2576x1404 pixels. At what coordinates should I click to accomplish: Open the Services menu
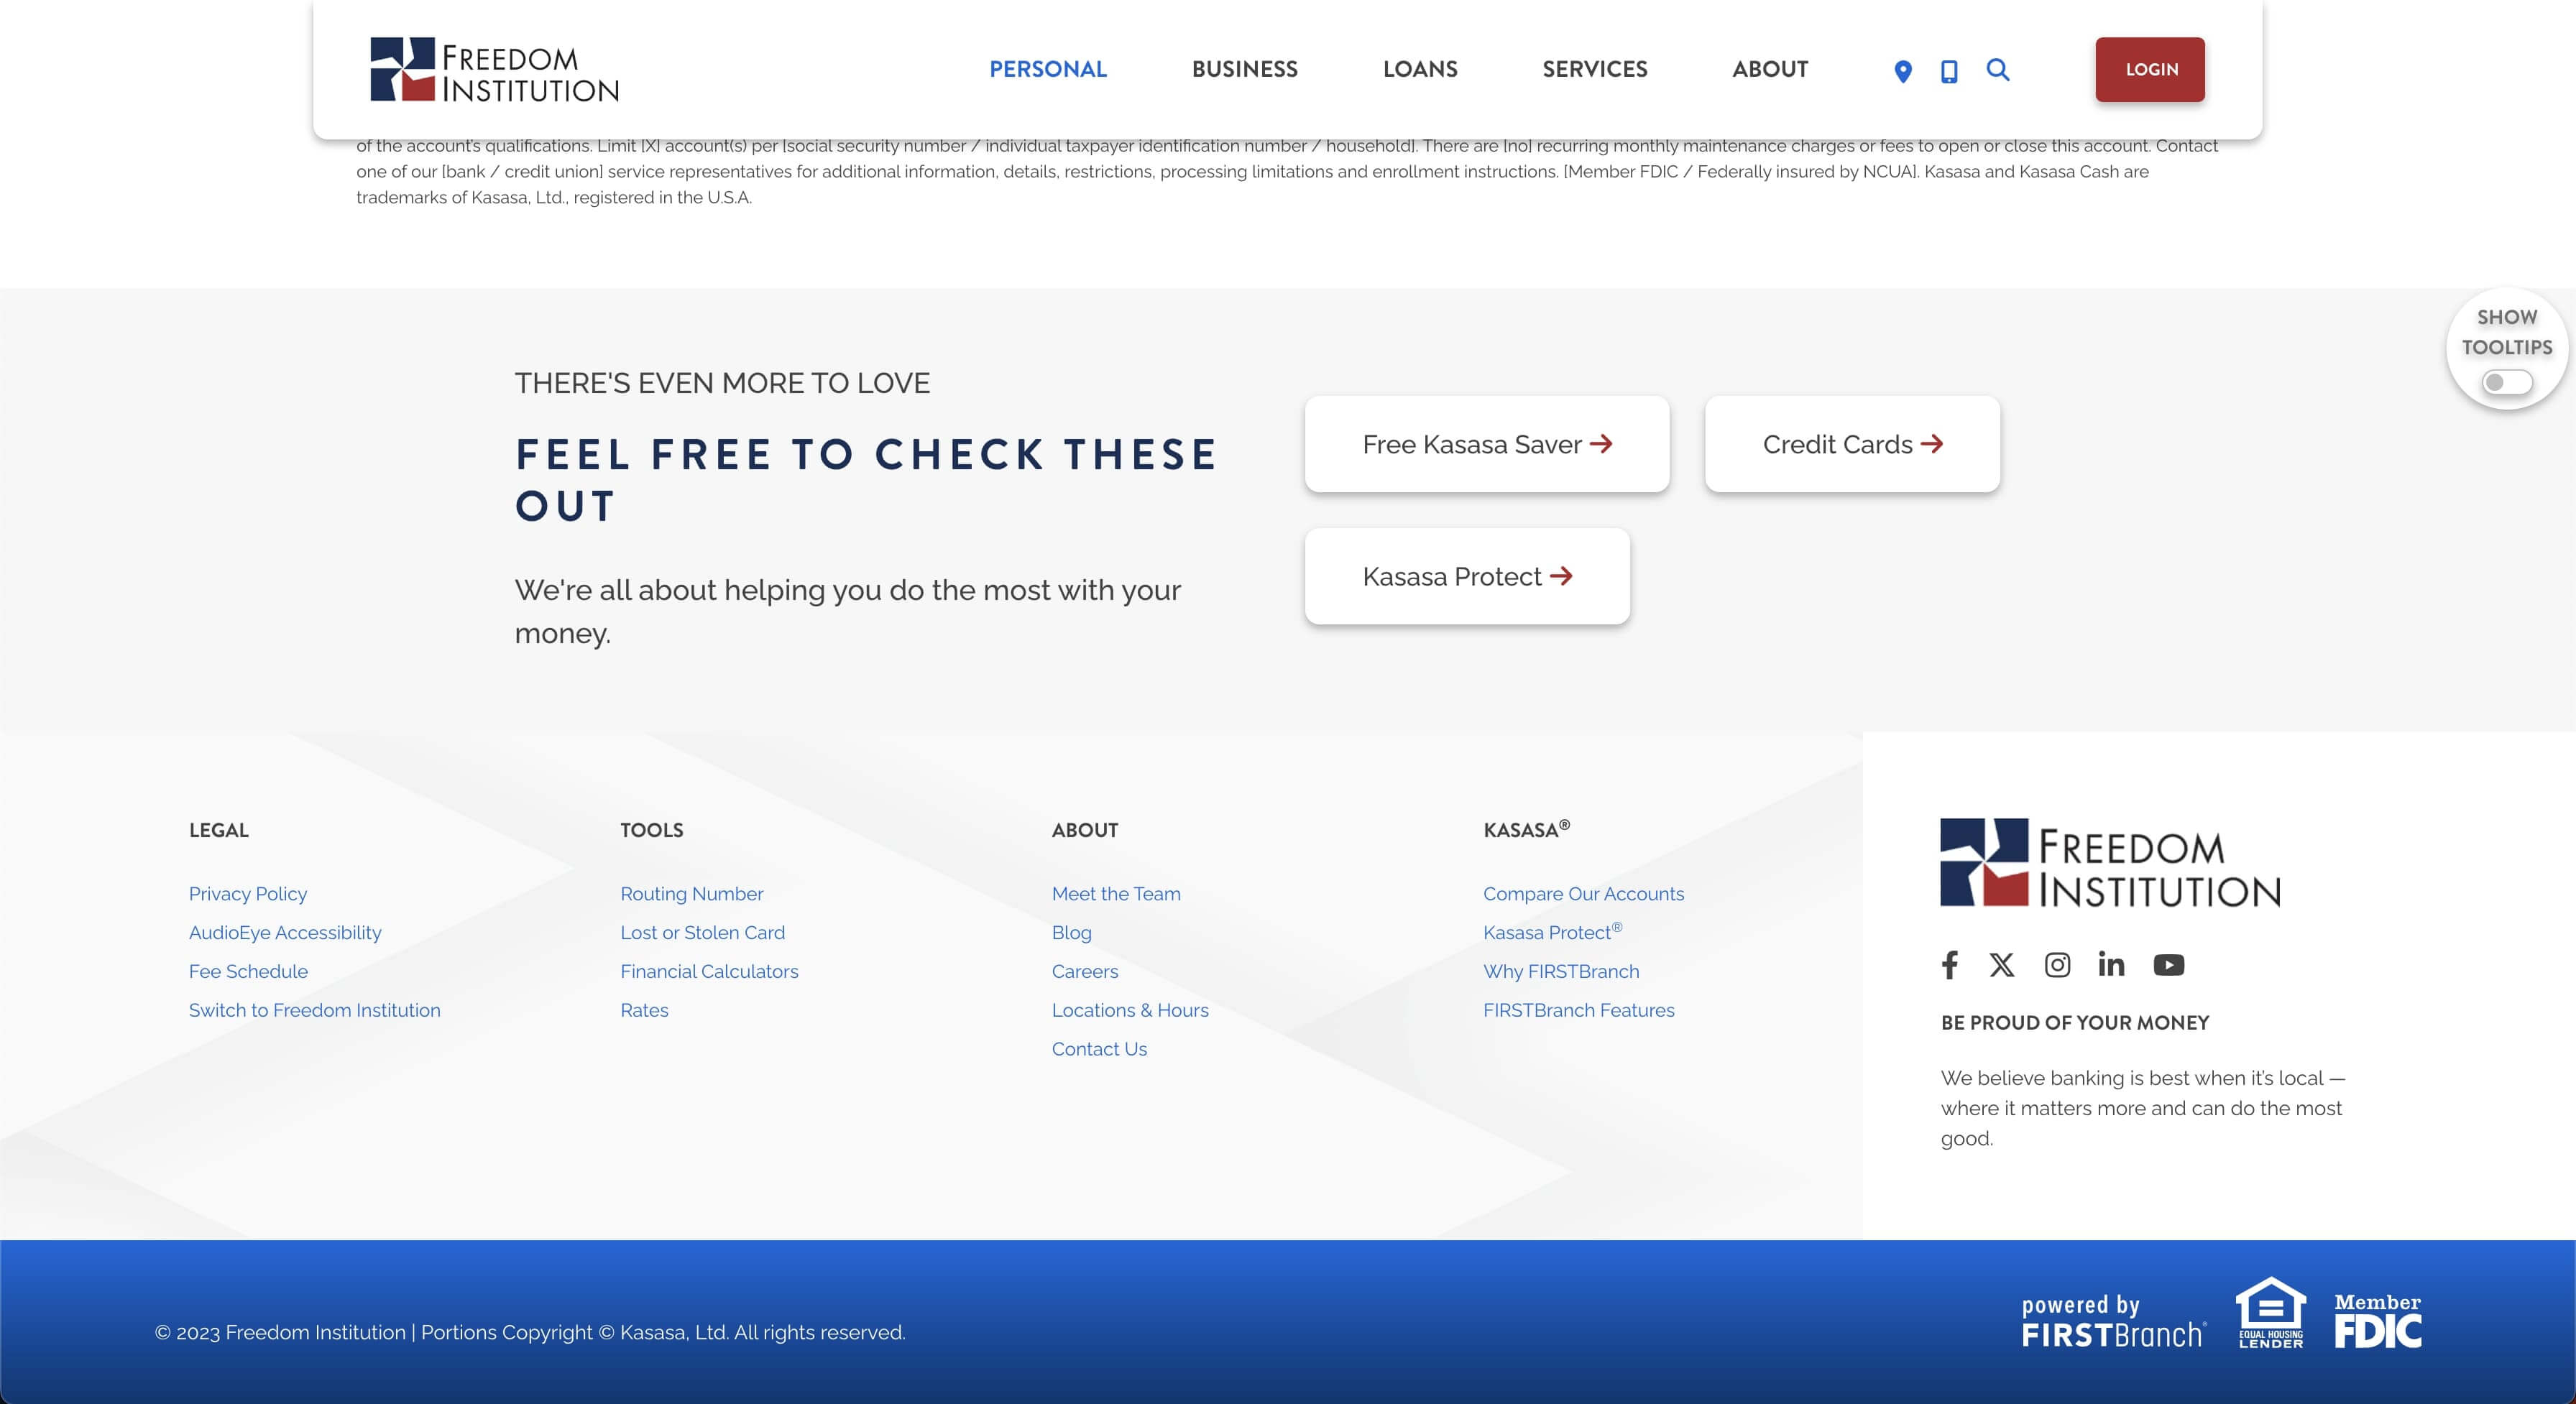[1594, 70]
